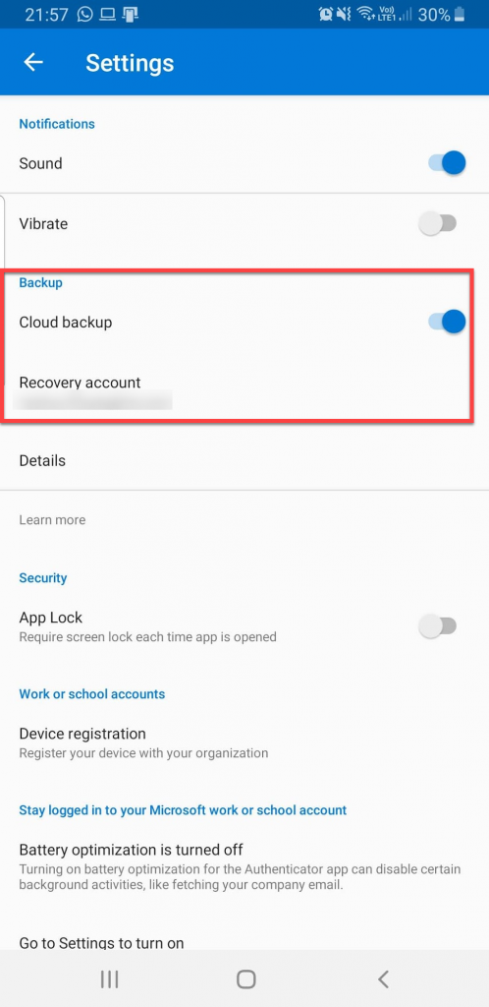Tap the Learn more link

[x=52, y=519]
